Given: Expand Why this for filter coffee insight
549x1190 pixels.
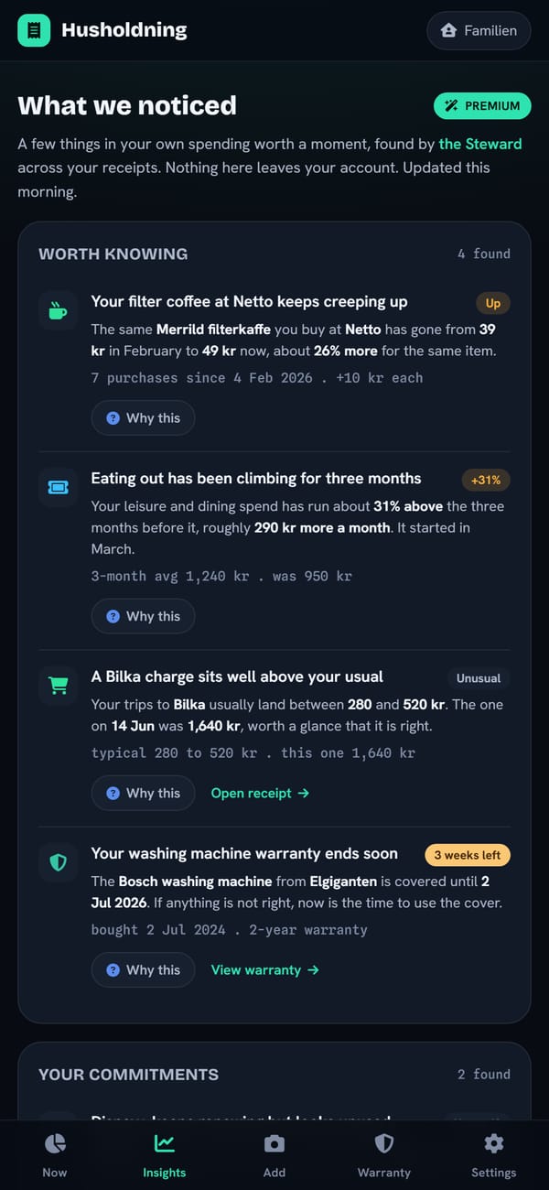Looking at the screenshot, I should tap(143, 417).
